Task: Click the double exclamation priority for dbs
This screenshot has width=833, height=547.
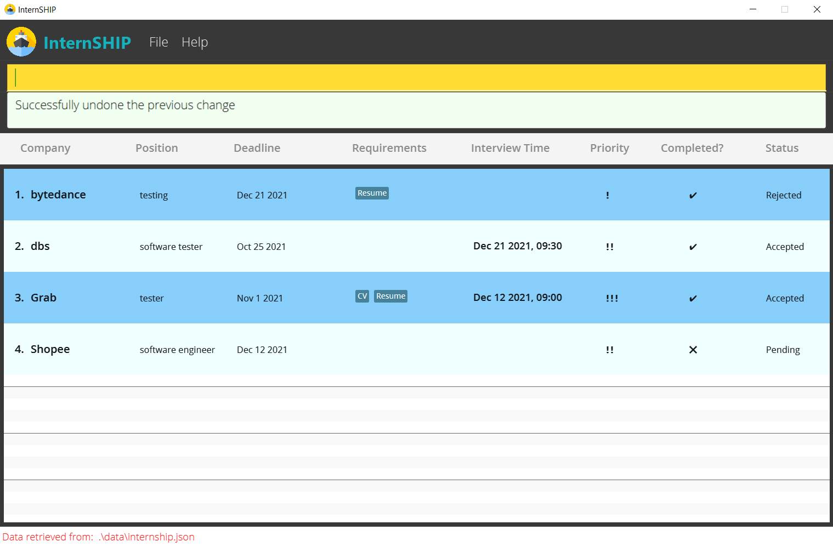Action: (610, 247)
